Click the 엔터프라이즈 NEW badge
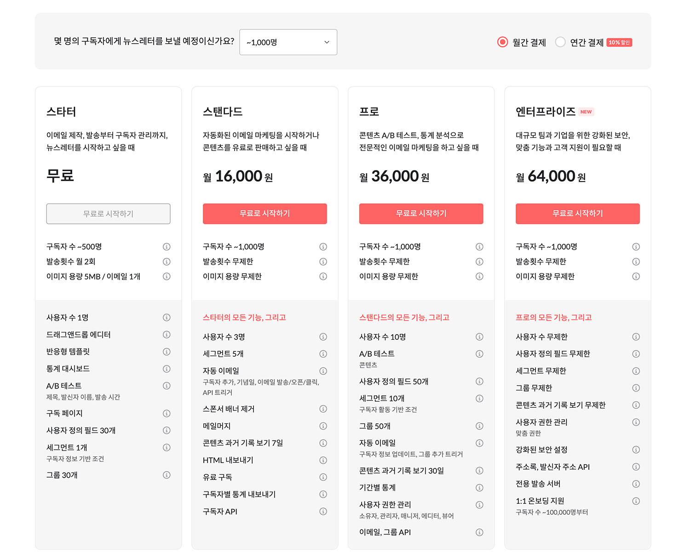The width and height of the screenshot is (690, 559). click(586, 112)
